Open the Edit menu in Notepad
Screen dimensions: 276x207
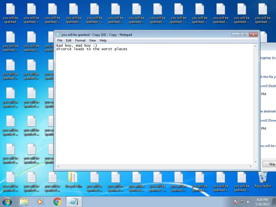click(69, 40)
